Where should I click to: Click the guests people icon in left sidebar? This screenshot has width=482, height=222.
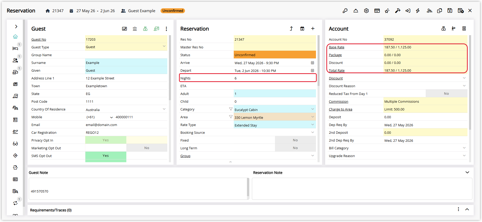(15, 60)
